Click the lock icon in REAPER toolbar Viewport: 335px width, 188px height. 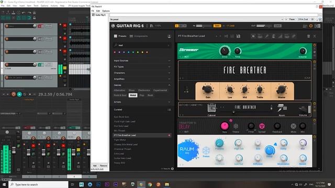point(34,18)
